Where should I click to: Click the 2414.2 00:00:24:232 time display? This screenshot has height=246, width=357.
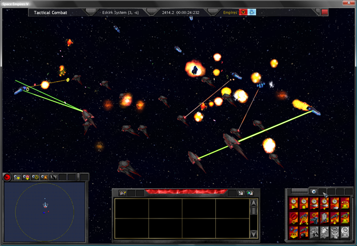(180, 13)
